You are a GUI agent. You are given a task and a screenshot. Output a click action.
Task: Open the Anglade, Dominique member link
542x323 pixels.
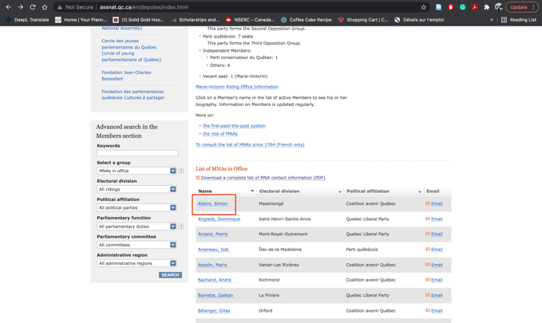[219, 219]
